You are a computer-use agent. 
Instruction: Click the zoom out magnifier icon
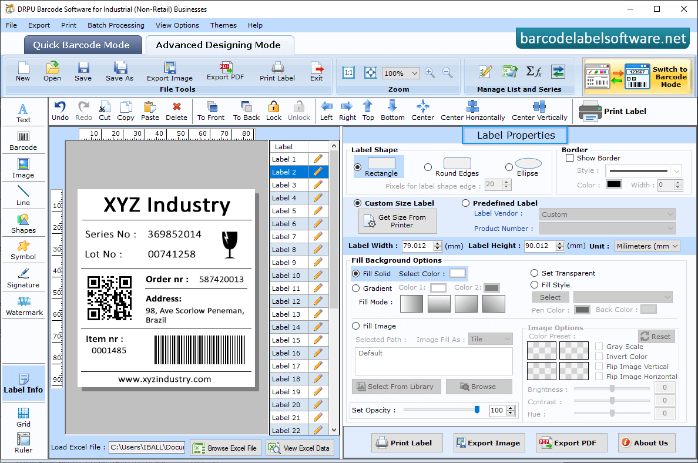point(447,73)
